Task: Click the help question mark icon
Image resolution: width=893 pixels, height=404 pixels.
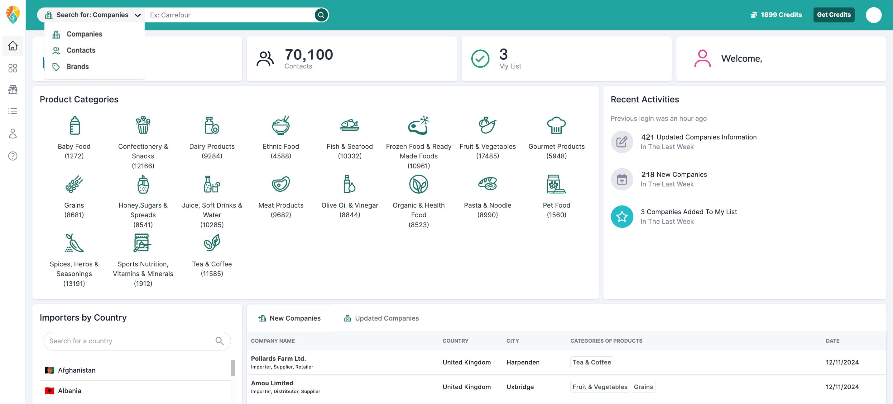Action: (x=13, y=156)
